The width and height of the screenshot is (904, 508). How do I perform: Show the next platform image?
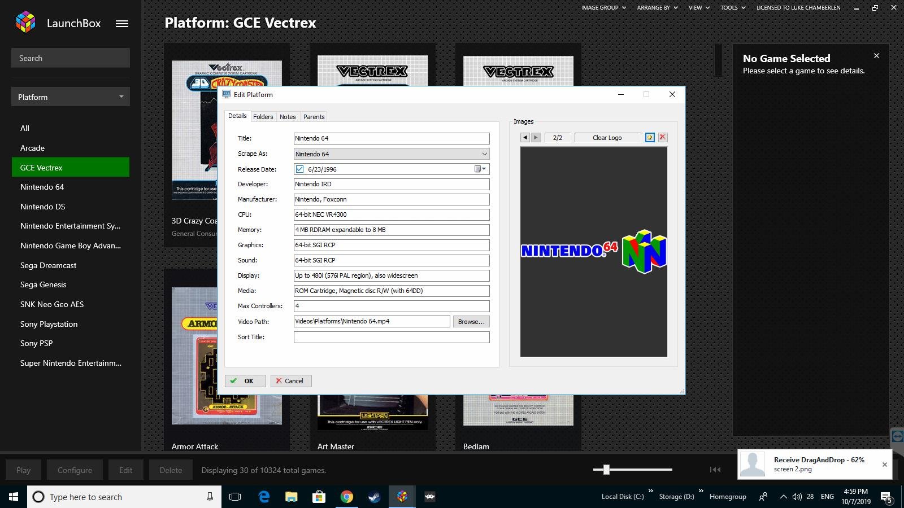coord(536,138)
